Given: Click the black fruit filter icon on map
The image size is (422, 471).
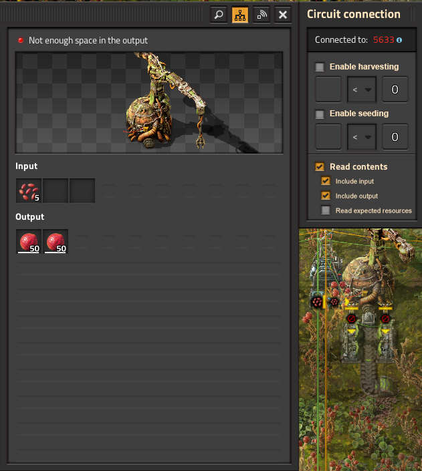Looking at the screenshot, I should (x=317, y=301).
